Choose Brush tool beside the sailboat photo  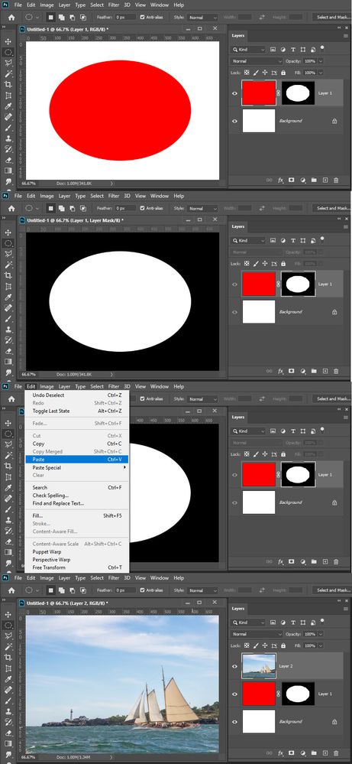coord(8,701)
